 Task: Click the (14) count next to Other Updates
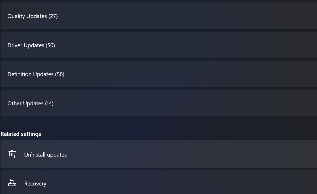49,104
